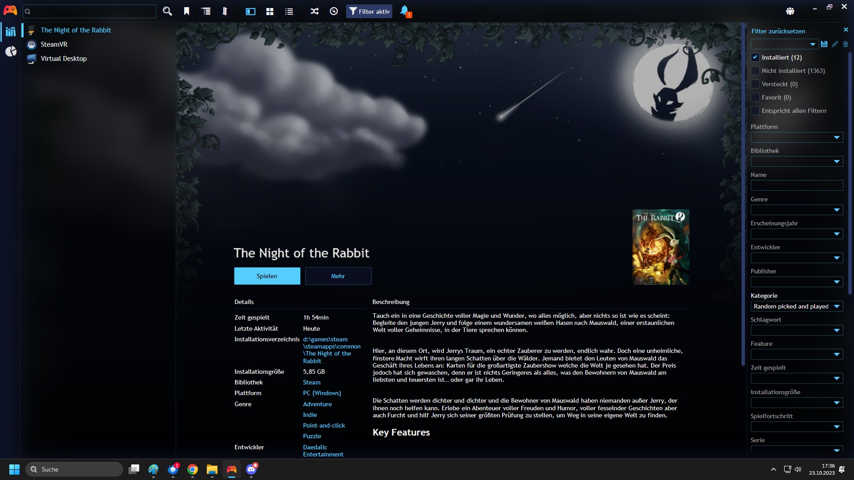Edit filter preset with the pencil icon

pyautogui.click(x=835, y=44)
